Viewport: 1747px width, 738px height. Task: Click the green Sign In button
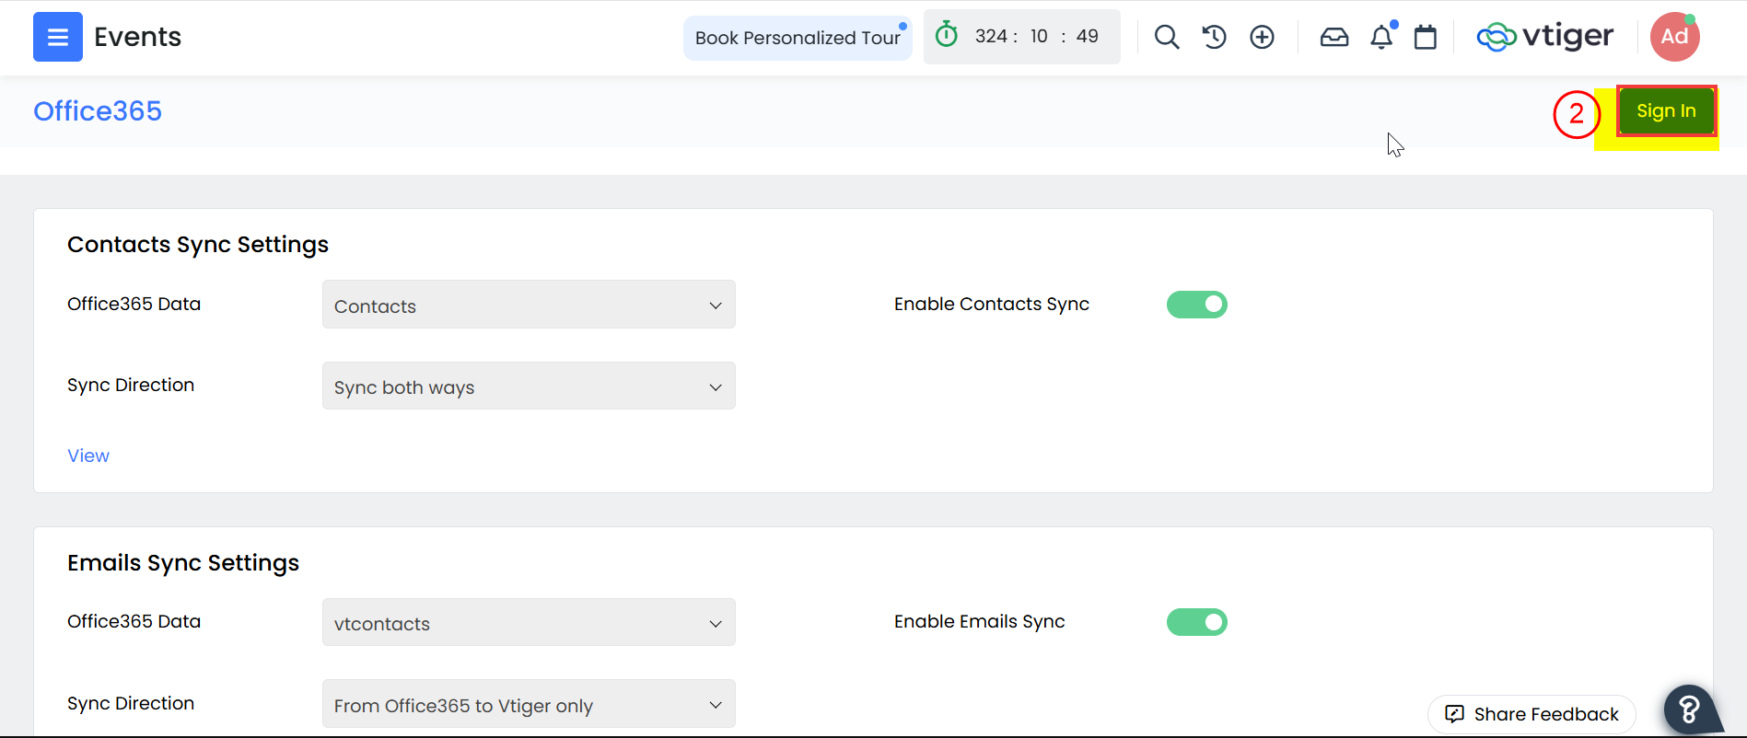click(x=1666, y=111)
